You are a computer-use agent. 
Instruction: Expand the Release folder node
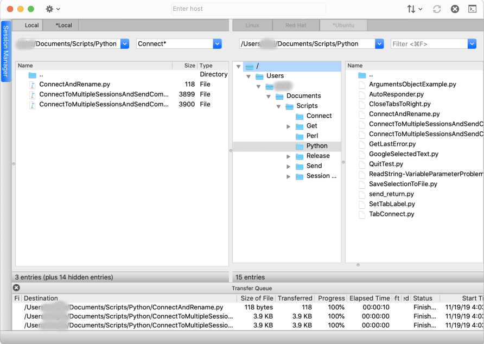(x=289, y=156)
